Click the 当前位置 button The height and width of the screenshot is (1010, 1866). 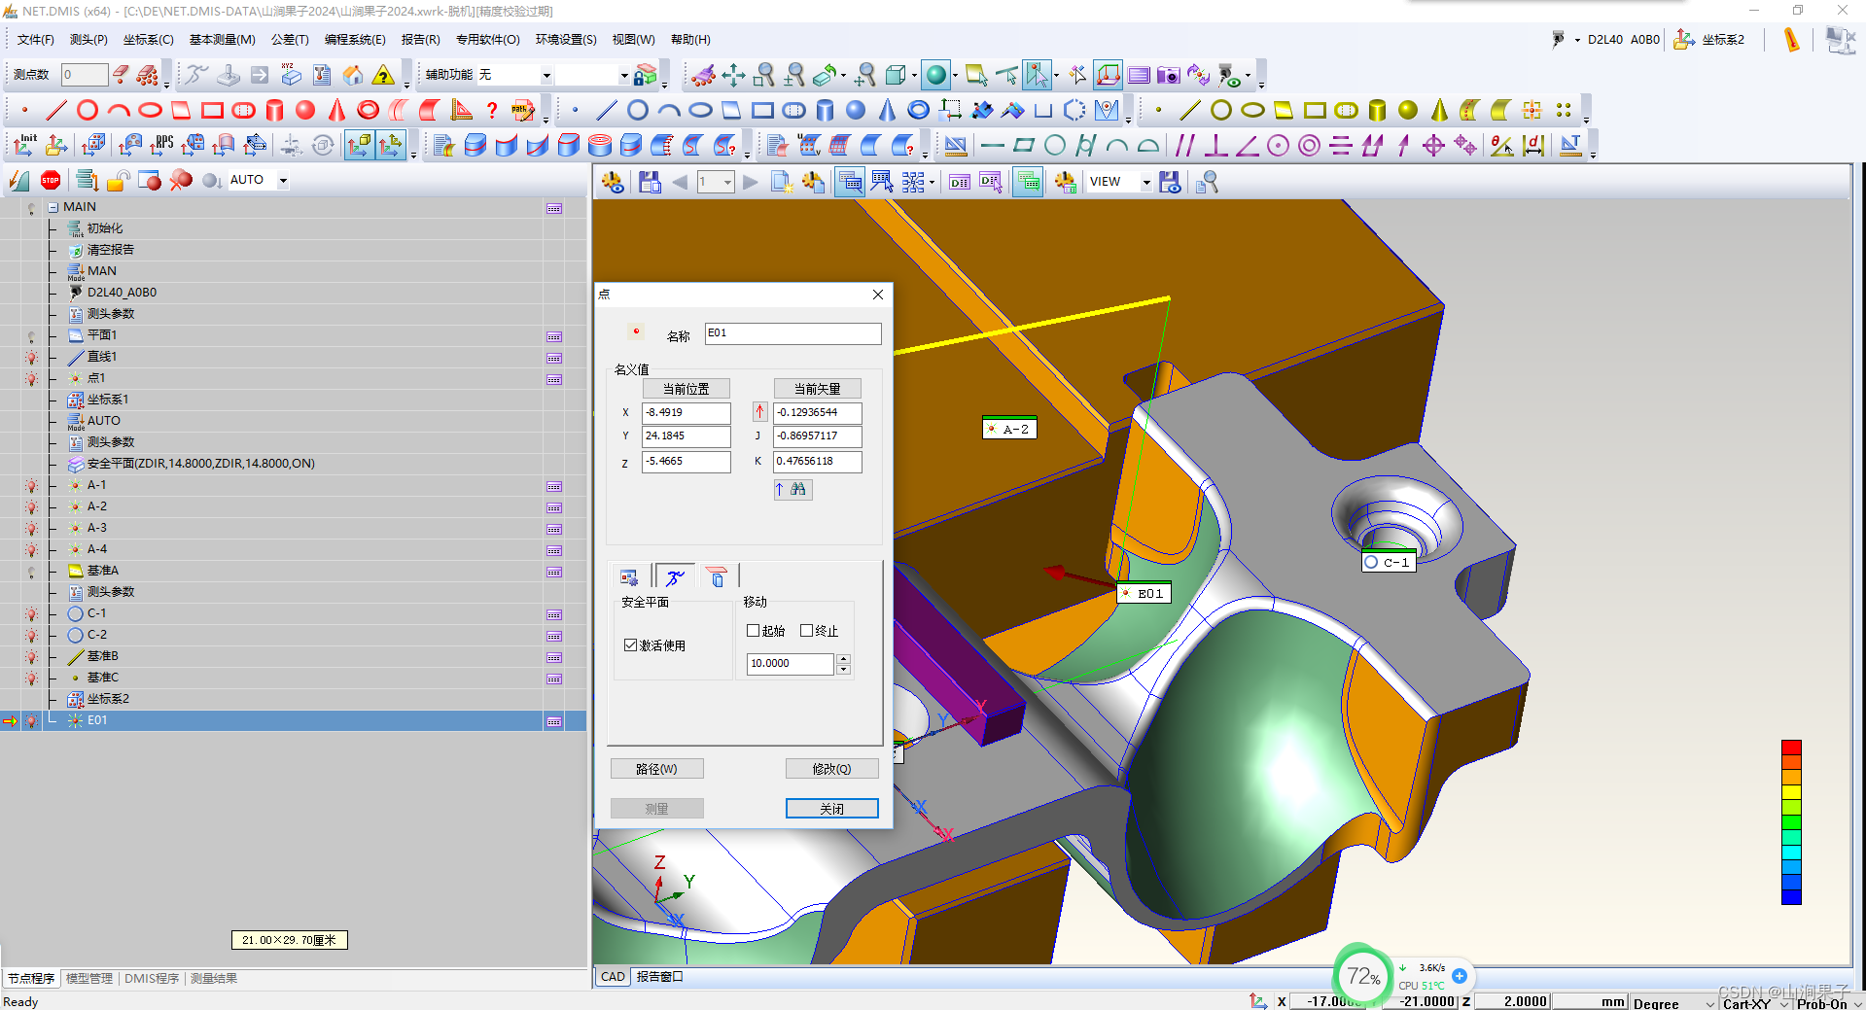coord(686,389)
